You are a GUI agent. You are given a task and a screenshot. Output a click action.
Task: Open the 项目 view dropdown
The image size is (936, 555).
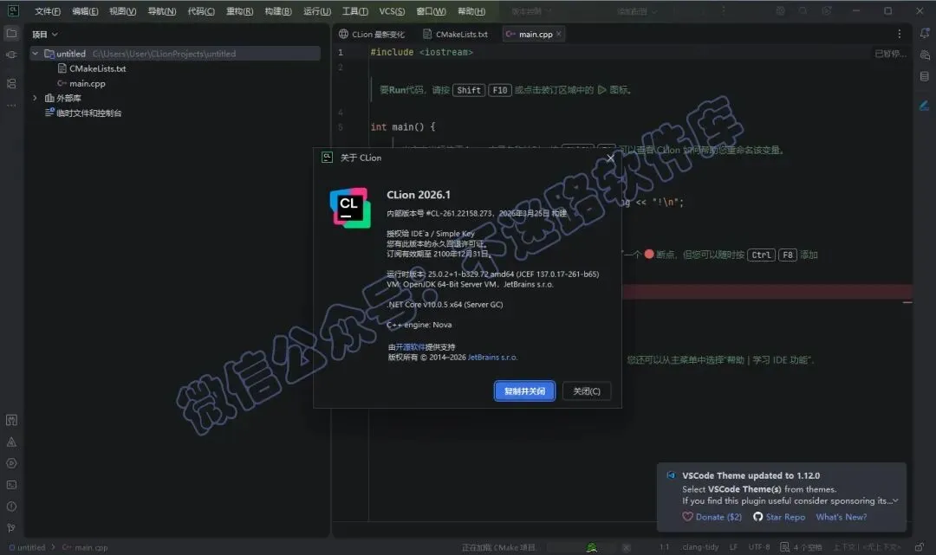click(x=45, y=35)
